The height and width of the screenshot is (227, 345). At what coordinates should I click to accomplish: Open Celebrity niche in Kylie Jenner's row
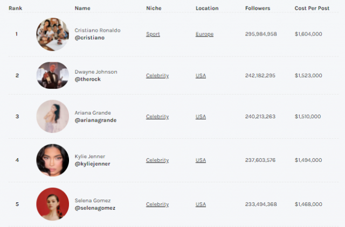tap(157, 160)
